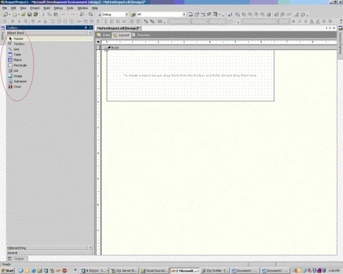Switch to the Layout tab

coord(121,35)
